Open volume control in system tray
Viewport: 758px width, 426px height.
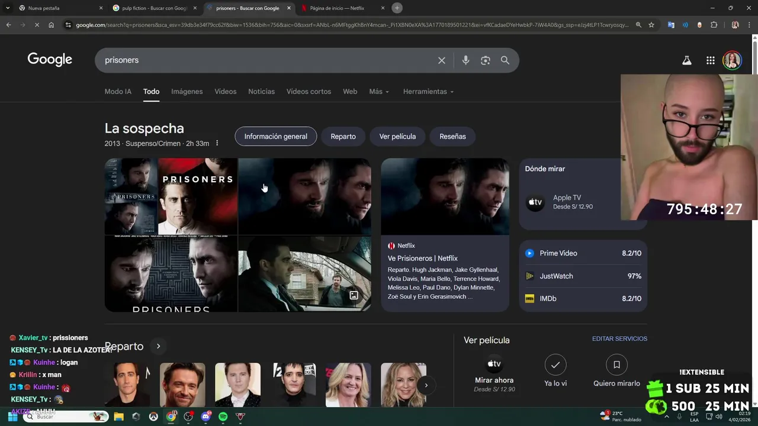click(719, 417)
